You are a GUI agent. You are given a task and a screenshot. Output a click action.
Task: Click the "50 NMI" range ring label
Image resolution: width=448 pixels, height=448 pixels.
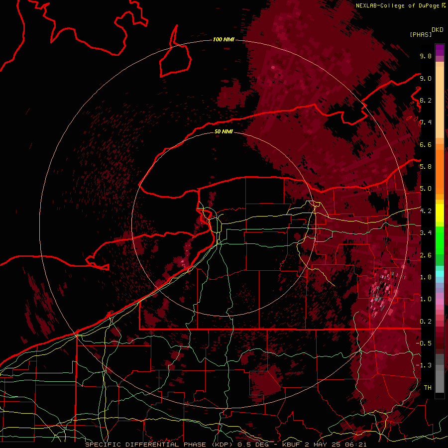click(x=224, y=131)
